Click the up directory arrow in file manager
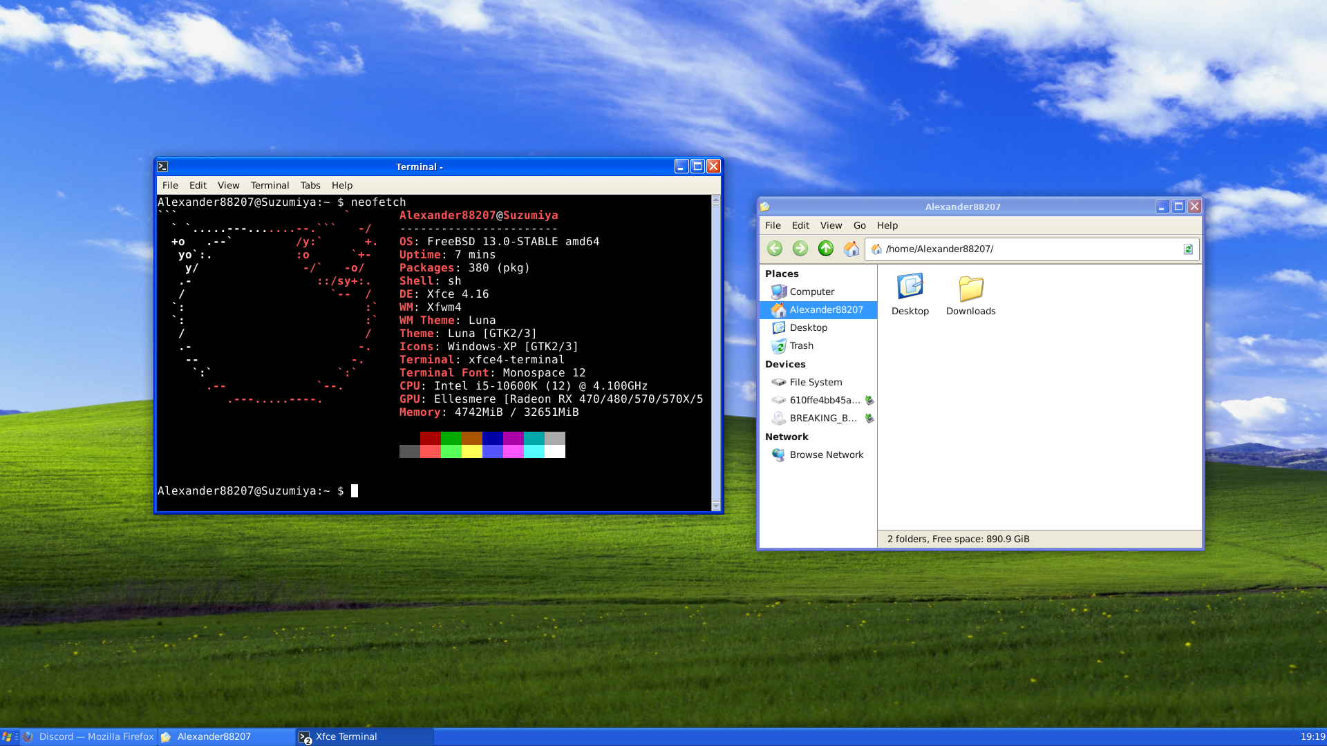Viewport: 1327px width, 746px height. (x=826, y=249)
